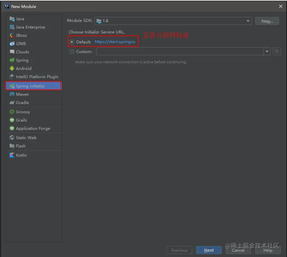Select the JBoss text entry
287x257 pixels.
pyautogui.click(x=21, y=35)
